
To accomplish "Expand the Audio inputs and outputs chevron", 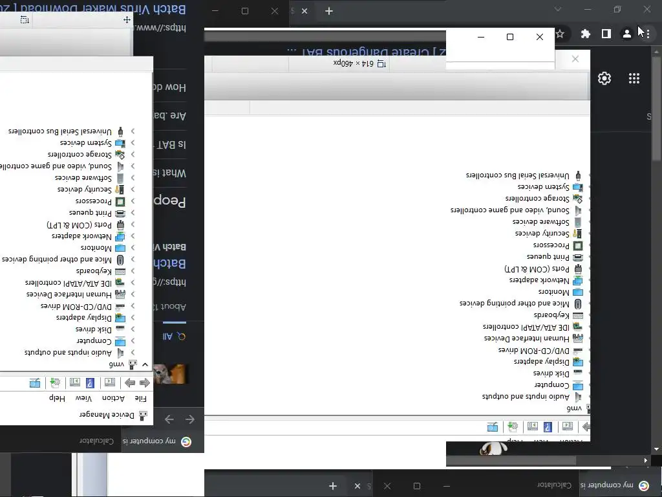I will [x=133, y=352].
